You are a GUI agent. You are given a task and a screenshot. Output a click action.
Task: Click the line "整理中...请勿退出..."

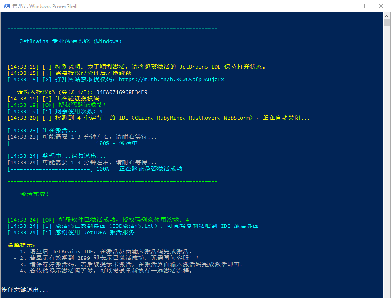click(x=57, y=156)
